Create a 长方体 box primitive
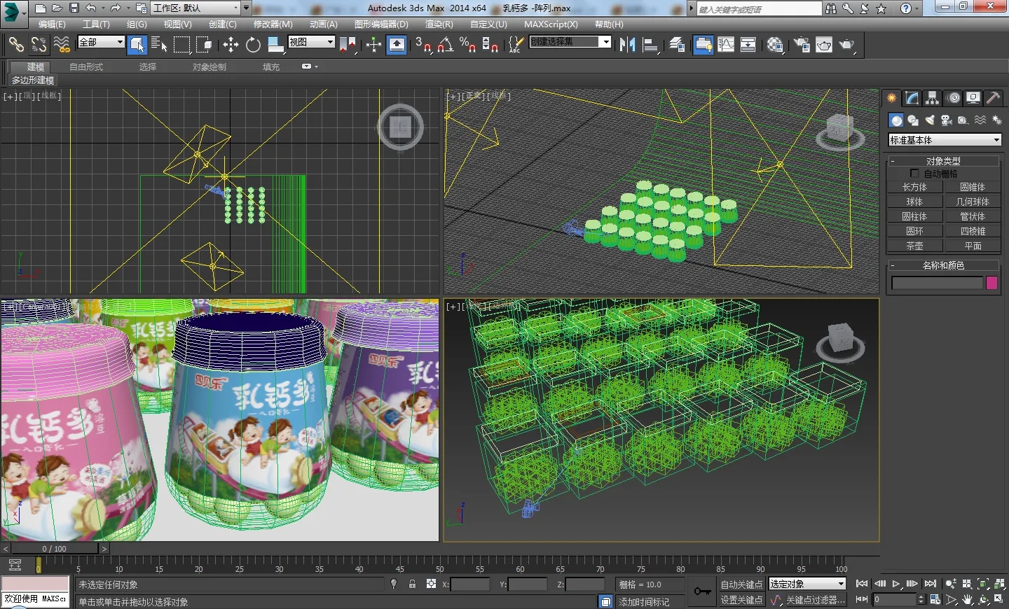The height and width of the screenshot is (609, 1009). (914, 187)
